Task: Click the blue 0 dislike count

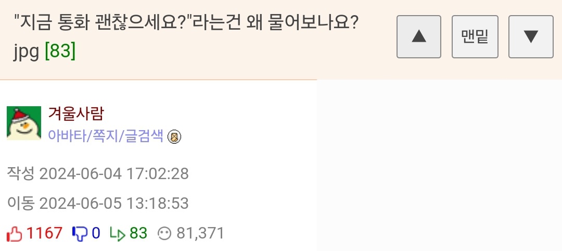Action: pyautogui.click(x=96, y=233)
